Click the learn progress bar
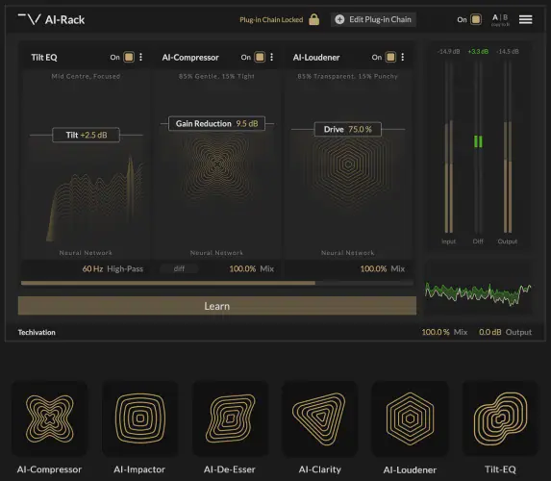Image resolution: width=551 pixels, height=481 pixels. (217, 283)
